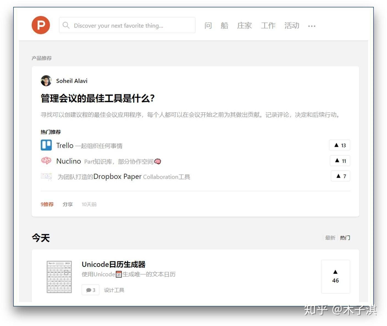This screenshot has width=387, height=326.
Task: Upvote Trello with 13 votes
Action: tap(340, 145)
